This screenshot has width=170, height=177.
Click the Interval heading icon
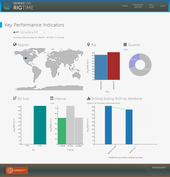click(x=52, y=98)
